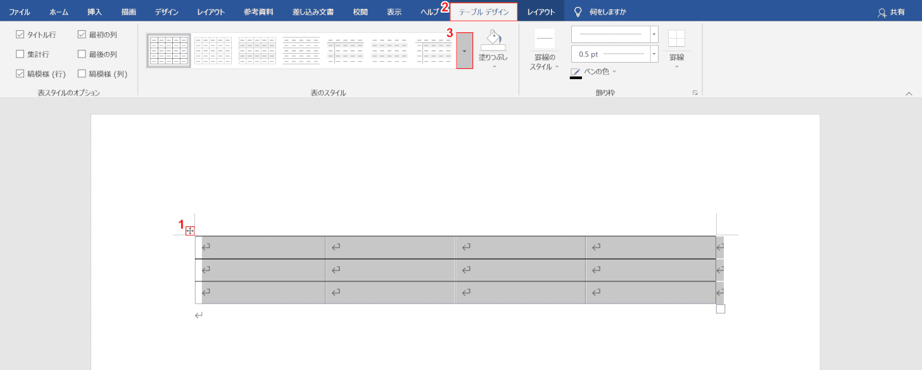The image size is (922, 370).
Task: Open the デザイン ribbon tab
Action: point(167,11)
